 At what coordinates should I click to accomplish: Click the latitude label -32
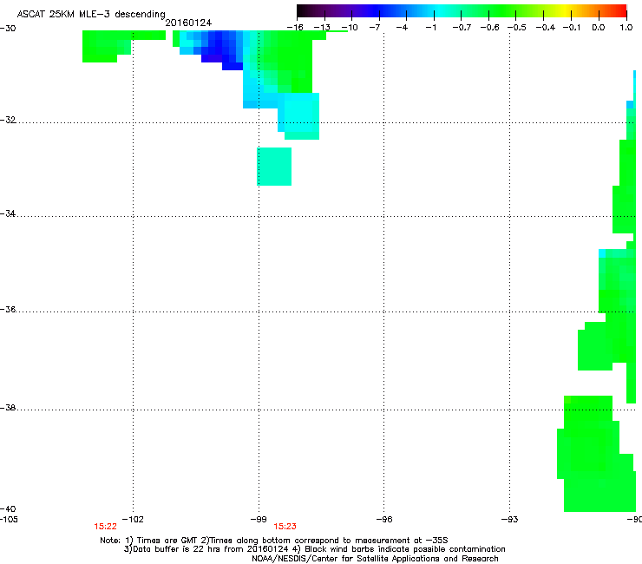pyautogui.click(x=8, y=120)
